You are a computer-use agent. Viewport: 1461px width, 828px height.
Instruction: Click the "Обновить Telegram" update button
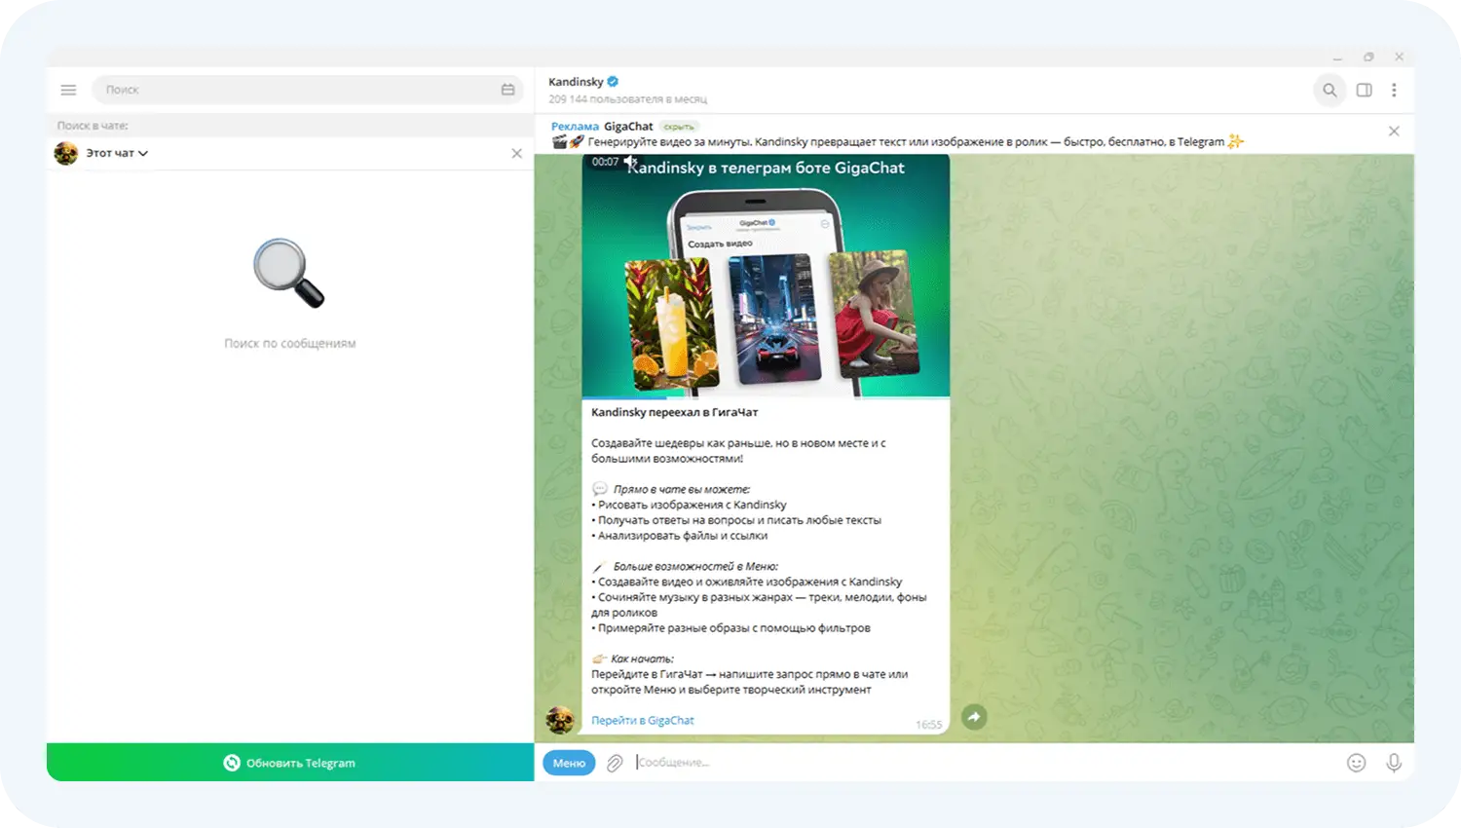pyautogui.click(x=290, y=763)
